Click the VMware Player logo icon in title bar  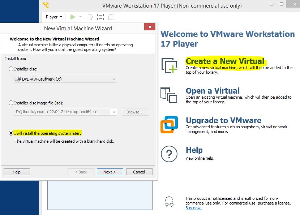click(46, 5)
